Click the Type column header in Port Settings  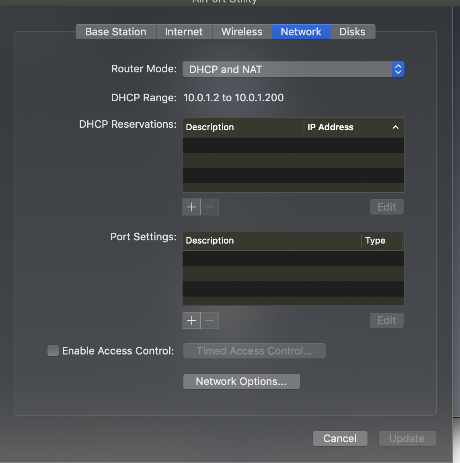pyautogui.click(x=382, y=241)
